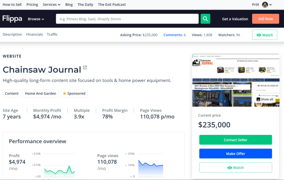Switch to the Traffic tab
The width and height of the screenshot is (284, 180).
(52, 35)
